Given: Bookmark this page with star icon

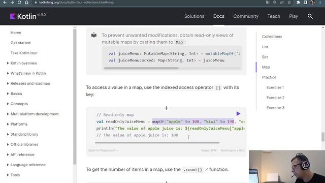Looking at the screenshot, I should coord(289,3).
